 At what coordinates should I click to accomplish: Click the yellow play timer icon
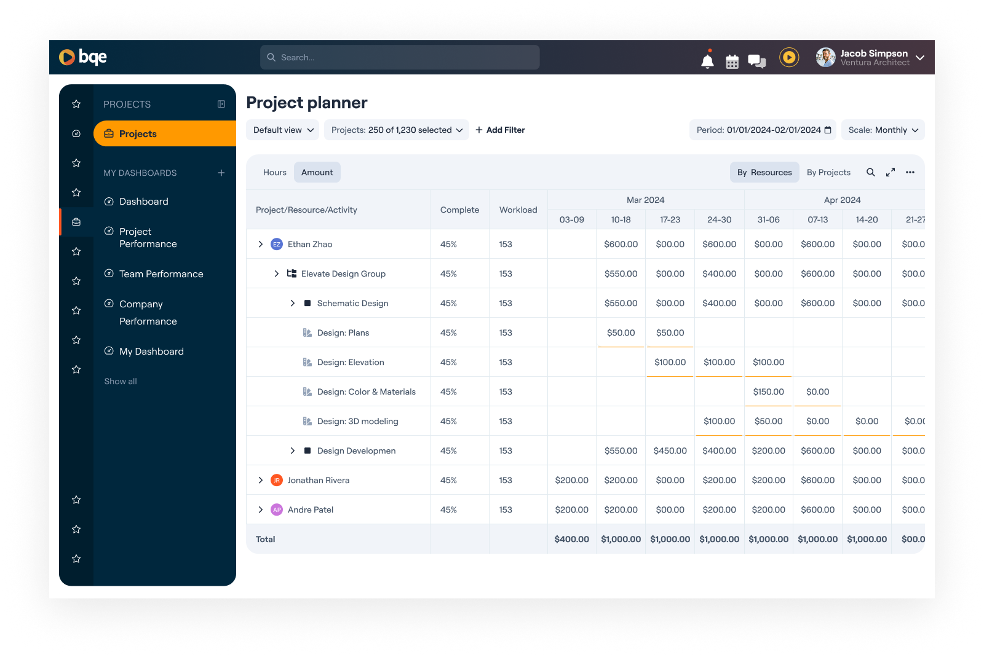pyautogui.click(x=789, y=57)
